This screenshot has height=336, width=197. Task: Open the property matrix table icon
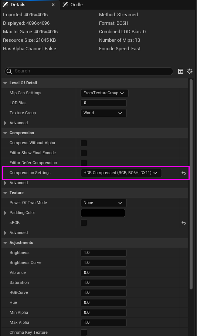pyautogui.click(x=181, y=71)
